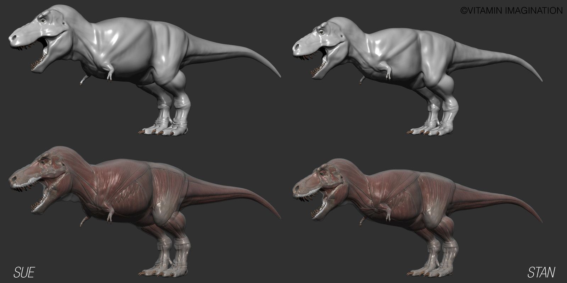Select the red muscle-anatomy render of Sue
Viewport: 567px width, 283px height.
(145, 211)
